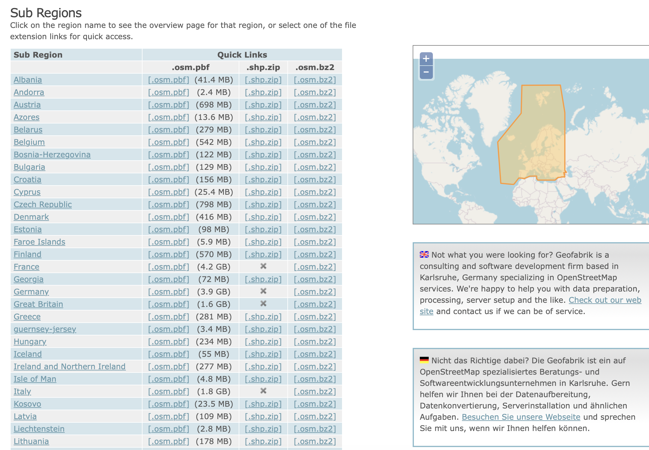Click the X icon in Germany's shp.zip column
649x450 pixels.
tap(263, 291)
